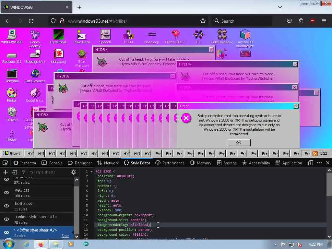The image size is (332, 249).
Task: Open devtools more options ellipsis menu
Action: (319, 163)
